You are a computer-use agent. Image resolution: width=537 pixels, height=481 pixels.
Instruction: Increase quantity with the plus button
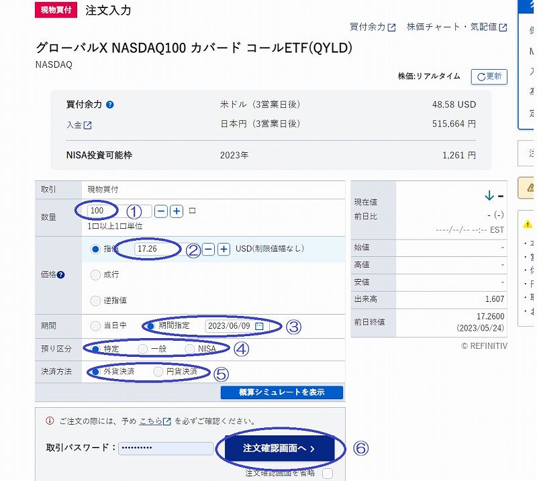177,211
